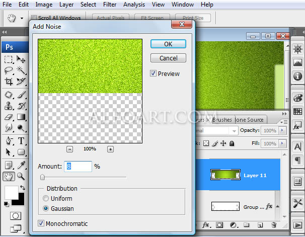Select the Lasso tool
This screenshot has width=305, height=237.
coord(9,70)
